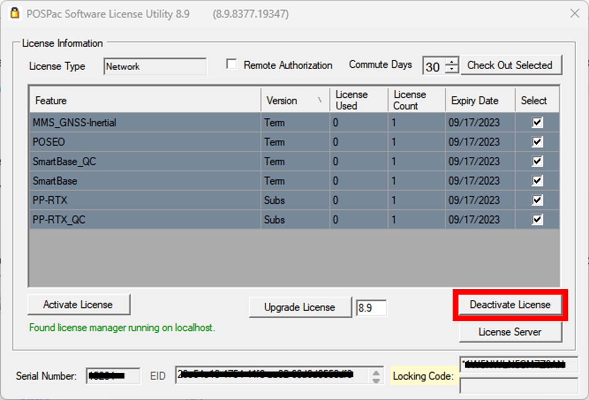
Task: Click the padlock icon in the title bar
Action: pos(15,14)
